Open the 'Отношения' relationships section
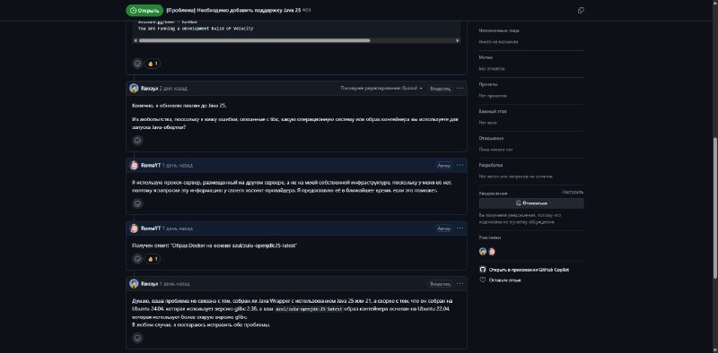The image size is (718, 353). click(x=491, y=138)
